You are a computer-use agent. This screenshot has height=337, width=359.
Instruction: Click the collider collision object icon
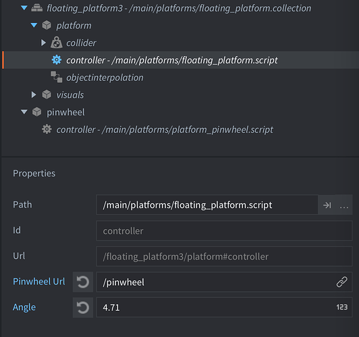tap(56, 42)
